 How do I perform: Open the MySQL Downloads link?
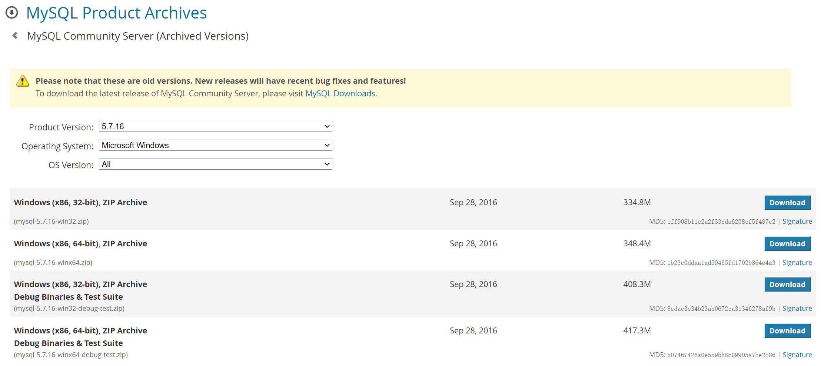click(x=340, y=93)
